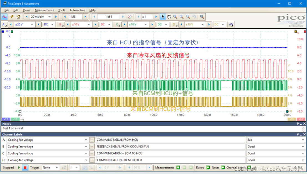307x174 pixels.
Task: Open the File menu
Action: click(x=7, y=10)
